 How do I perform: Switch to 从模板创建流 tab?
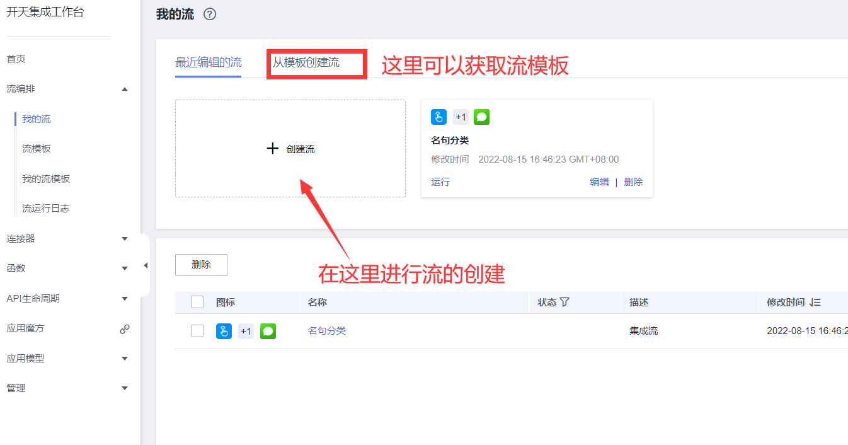coord(306,62)
